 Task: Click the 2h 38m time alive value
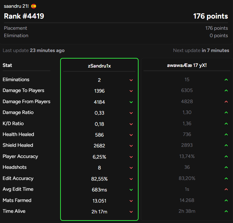pos(187,211)
